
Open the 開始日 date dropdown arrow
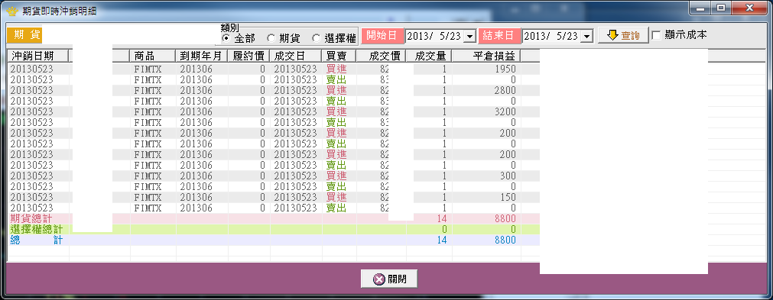(469, 36)
